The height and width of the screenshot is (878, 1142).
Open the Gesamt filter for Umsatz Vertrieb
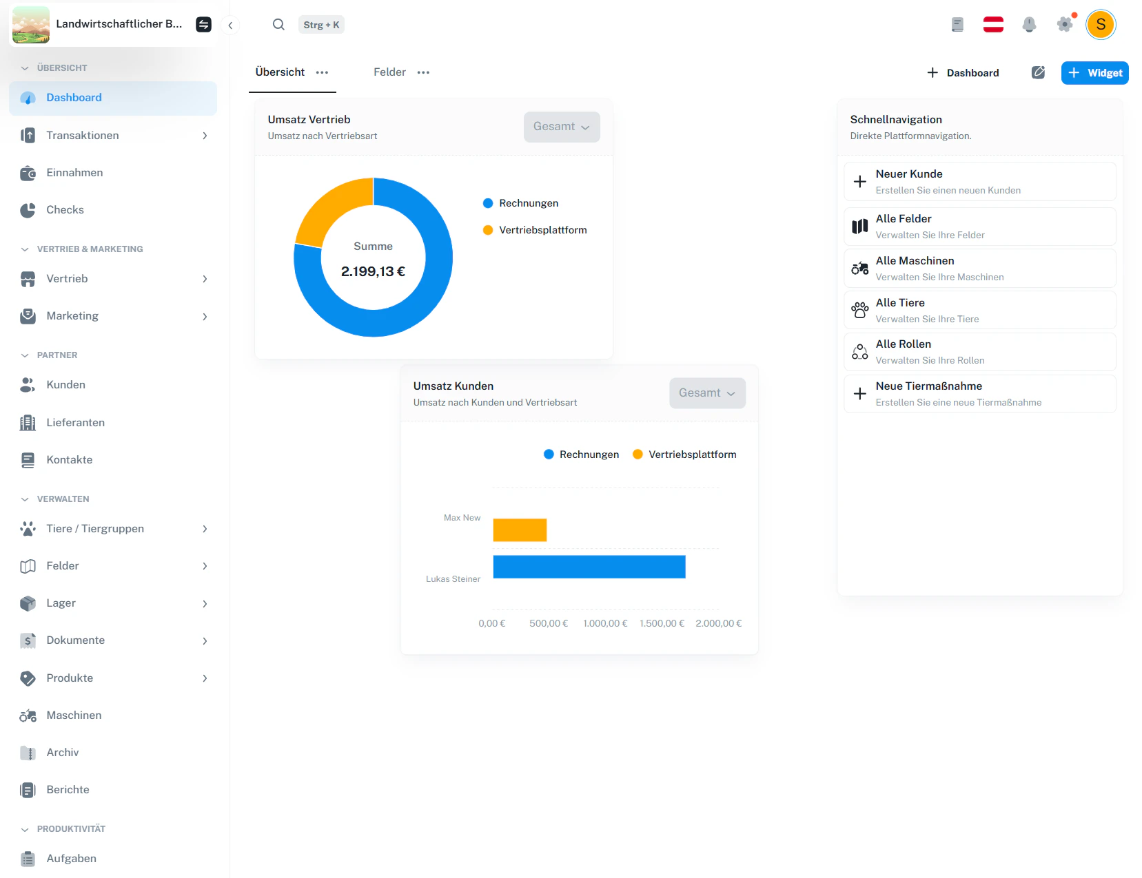coord(561,127)
